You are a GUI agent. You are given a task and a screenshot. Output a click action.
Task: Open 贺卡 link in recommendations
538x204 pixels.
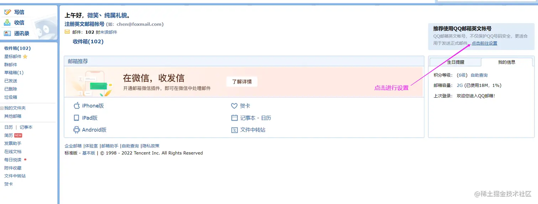coord(245,106)
